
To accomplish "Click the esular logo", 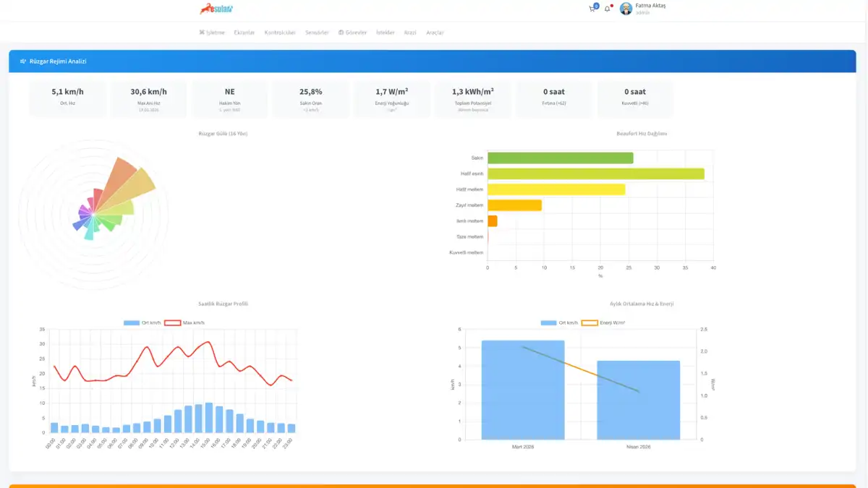I will point(217,9).
